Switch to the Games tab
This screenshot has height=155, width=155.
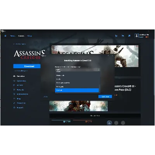21,36
